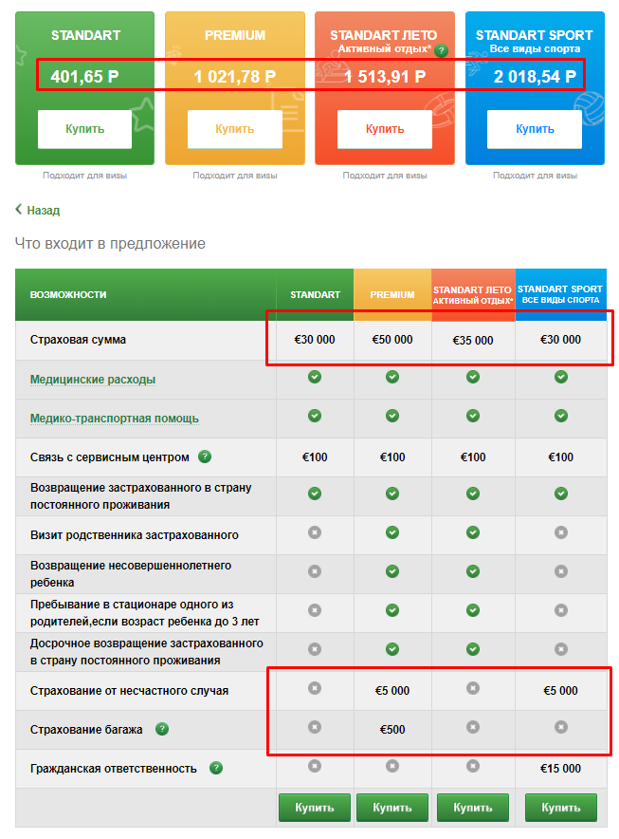Click €500 baggage insurance value
This screenshot has height=839, width=619.
(392, 730)
